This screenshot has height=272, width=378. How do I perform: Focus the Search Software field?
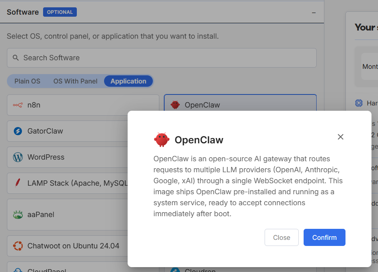point(162,58)
